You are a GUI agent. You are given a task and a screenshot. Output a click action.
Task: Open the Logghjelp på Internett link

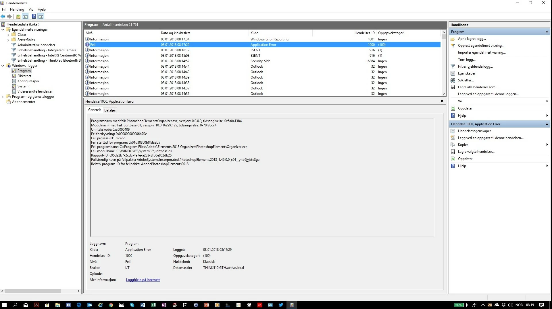(143, 280)
